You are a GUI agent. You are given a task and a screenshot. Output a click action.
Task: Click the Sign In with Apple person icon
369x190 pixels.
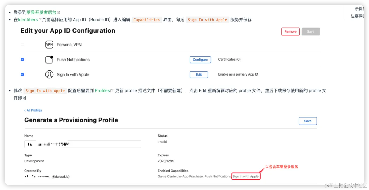coord(49,74)
